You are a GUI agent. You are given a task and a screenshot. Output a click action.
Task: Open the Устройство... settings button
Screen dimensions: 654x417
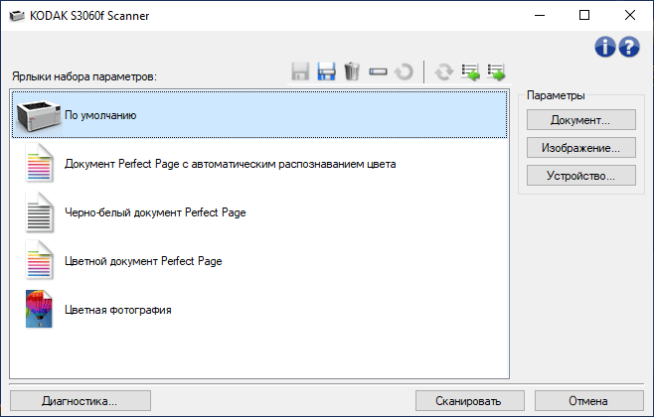tap(581, 176)
